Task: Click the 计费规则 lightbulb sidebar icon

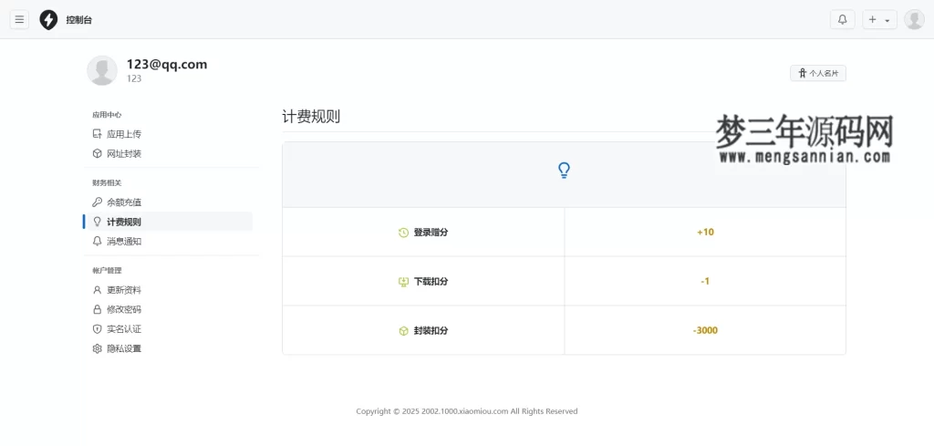Action: pyautogui.click(x=97, y=223)
